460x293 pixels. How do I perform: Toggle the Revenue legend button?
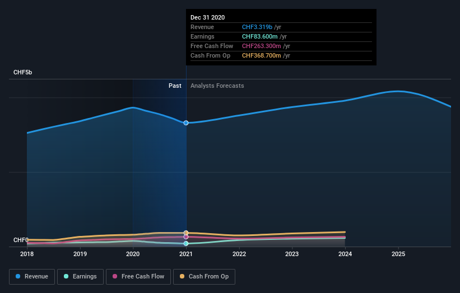[32, 277]
